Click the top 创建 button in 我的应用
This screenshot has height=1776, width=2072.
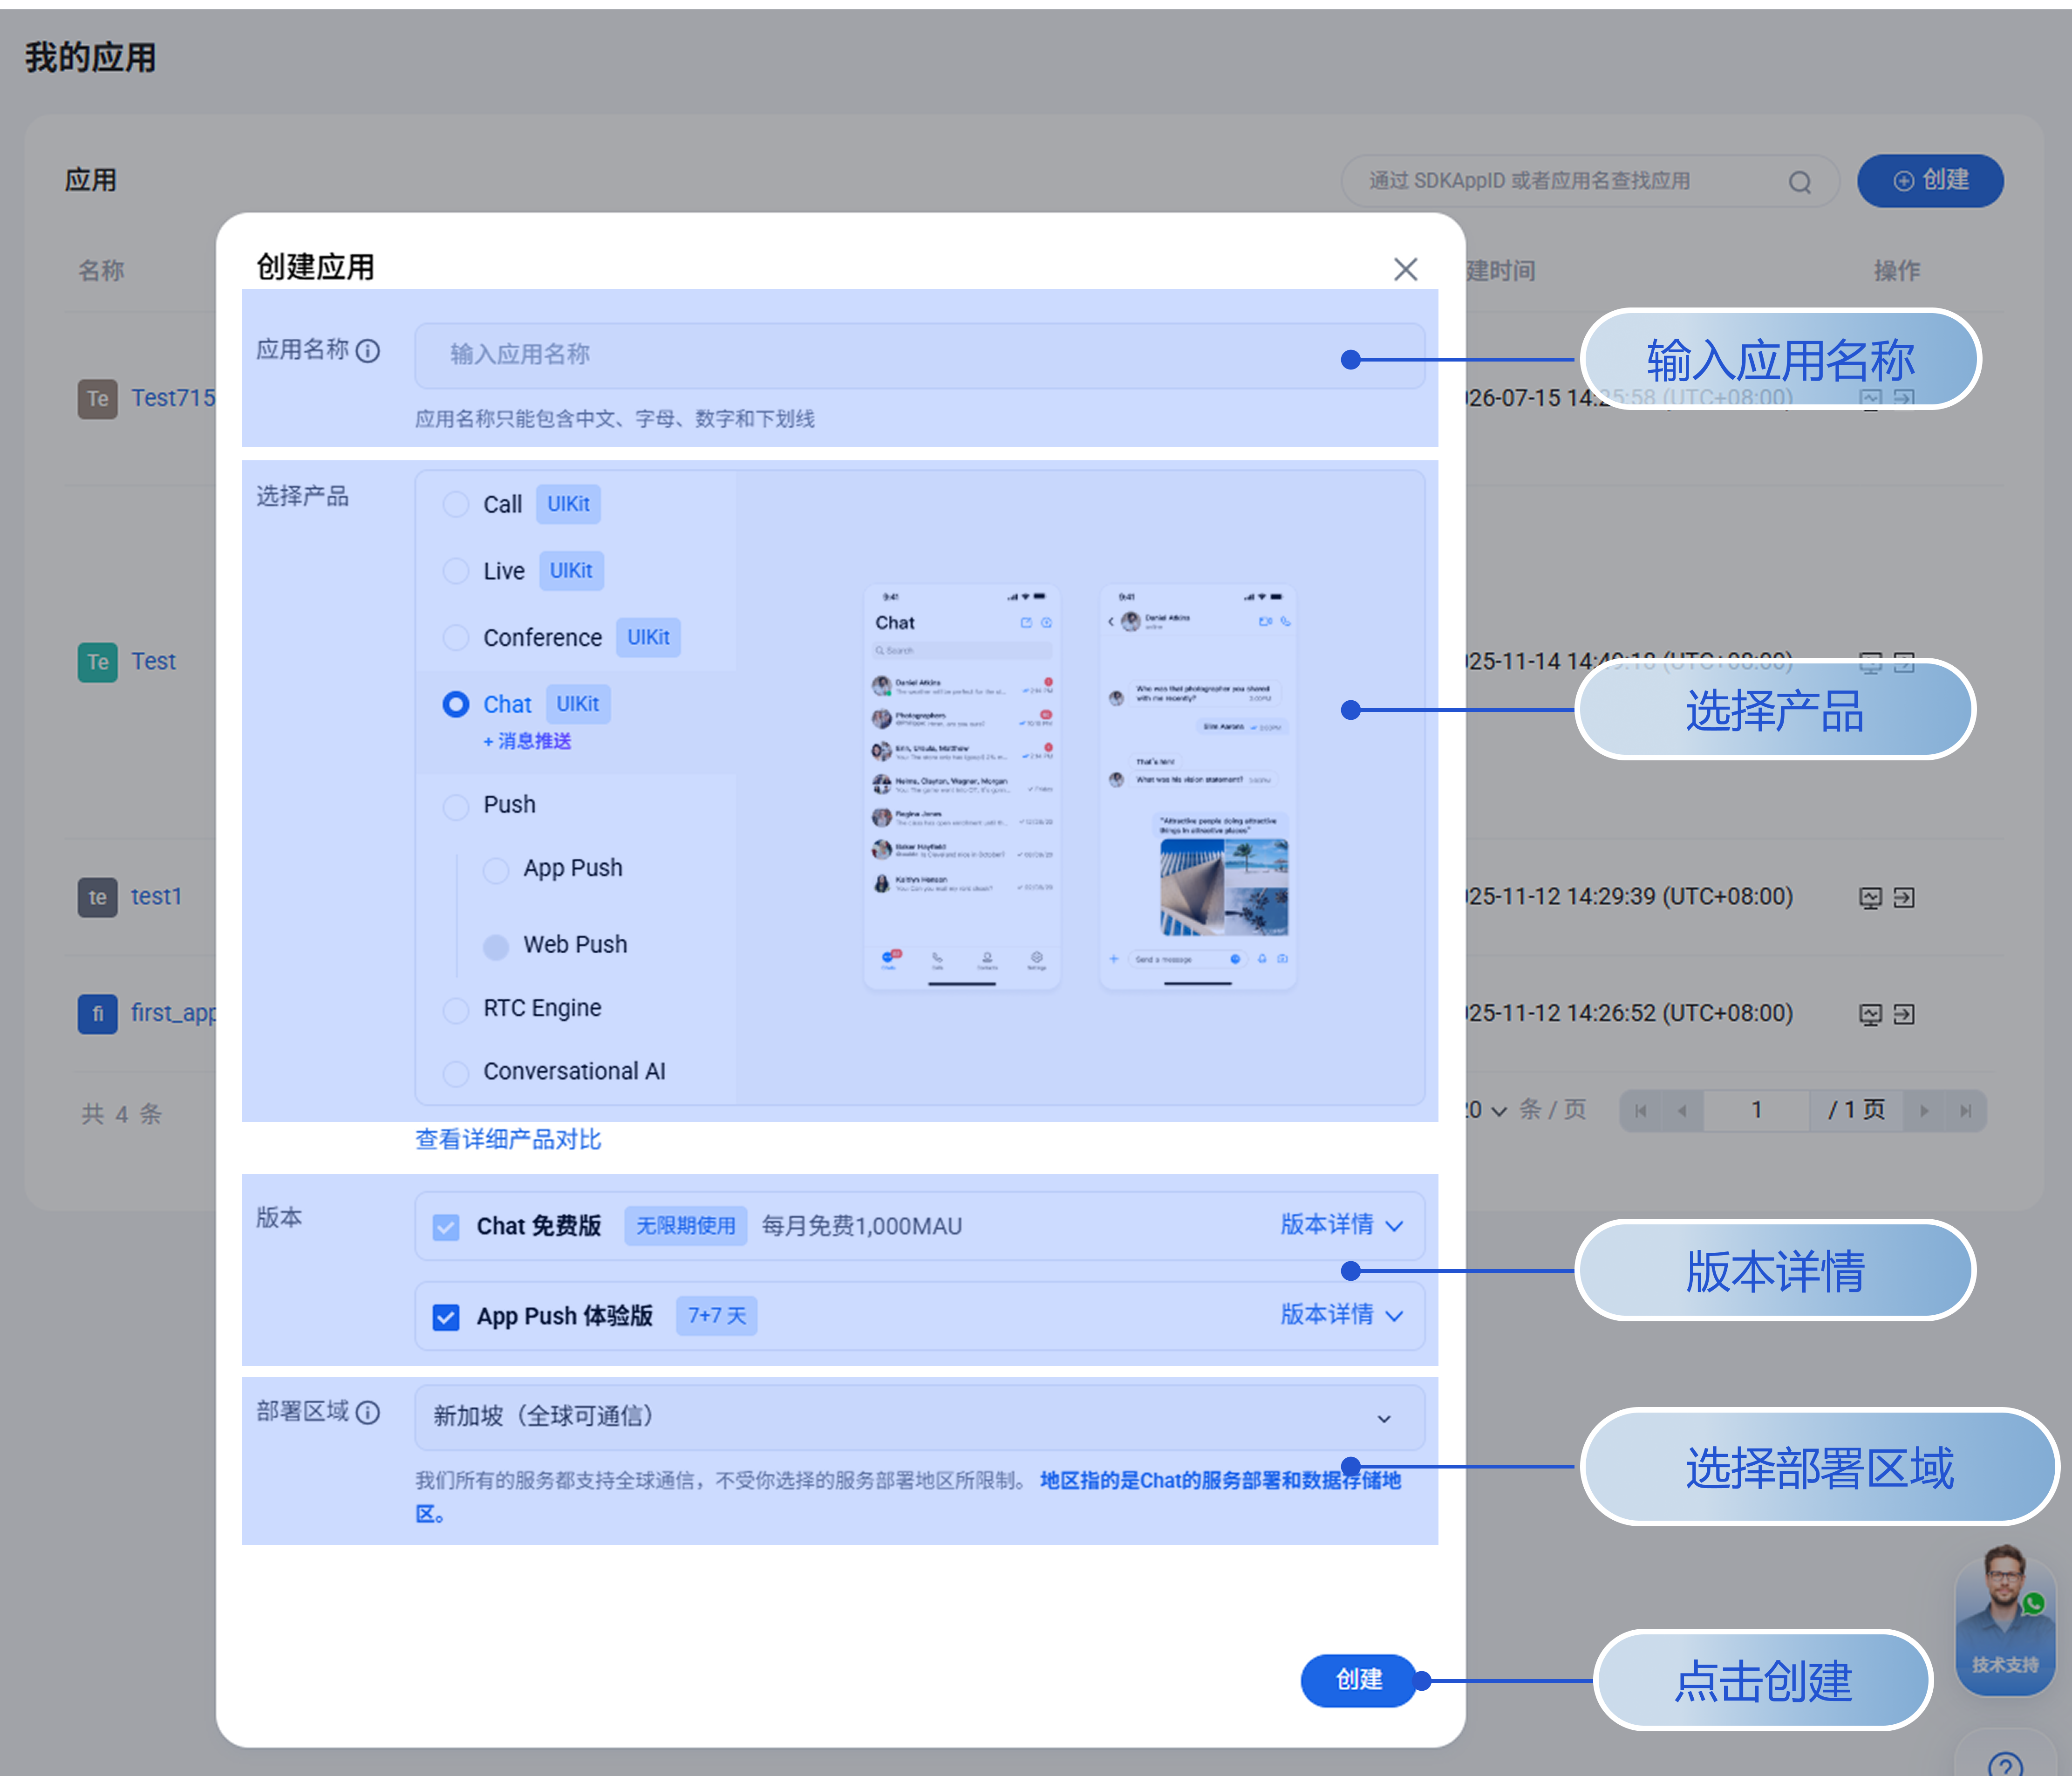(x=1930, y=181)
